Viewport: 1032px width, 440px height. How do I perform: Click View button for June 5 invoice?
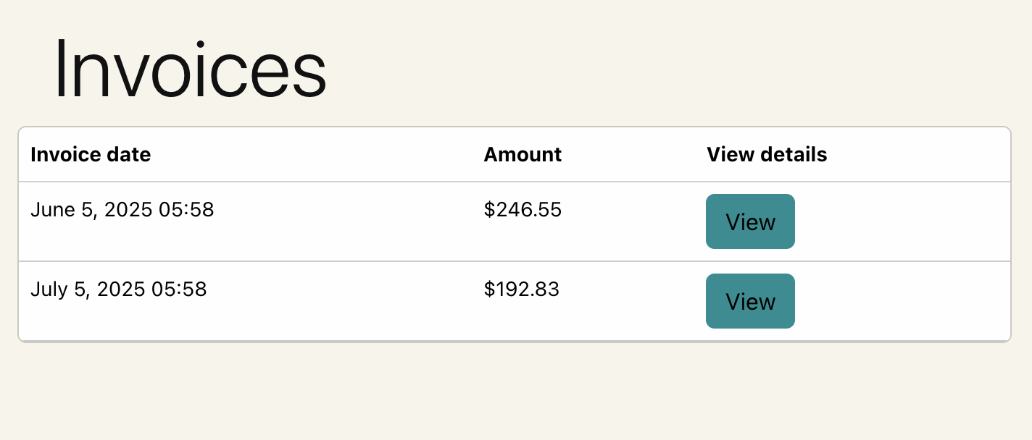click(750, 221)
